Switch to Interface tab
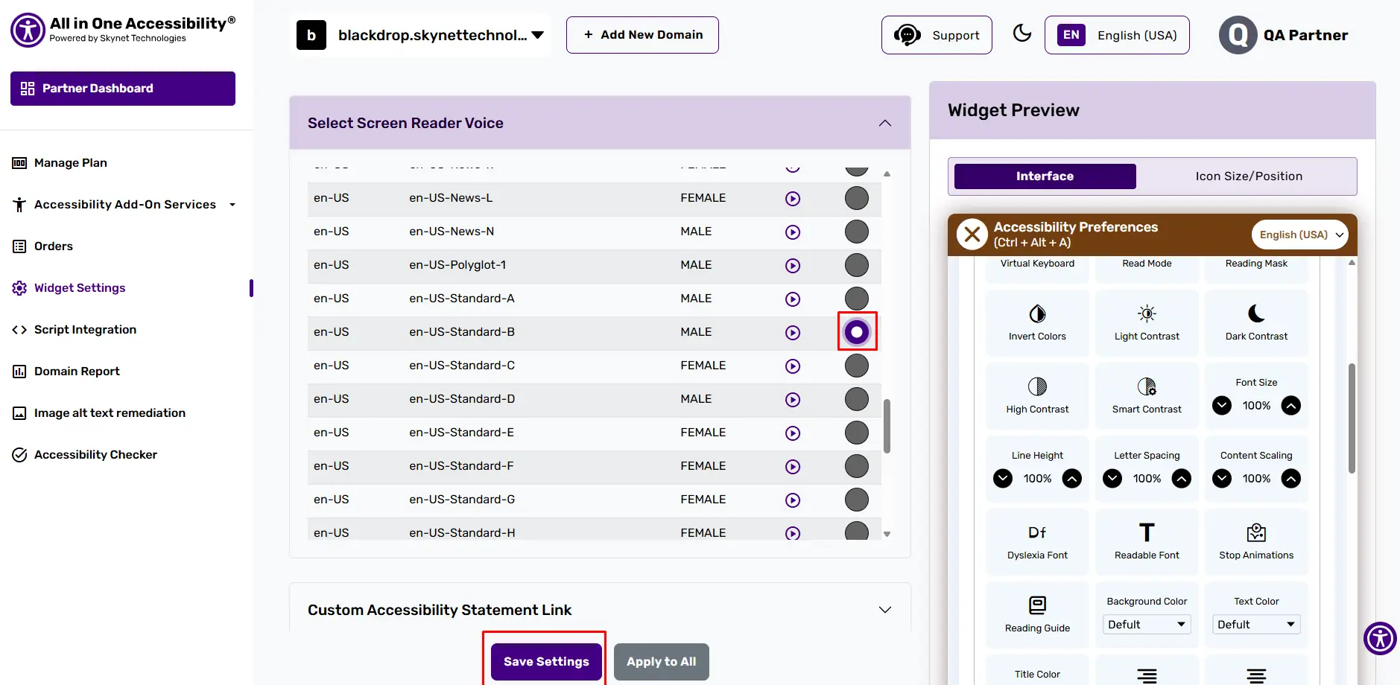 click(x=1045, y=176)
